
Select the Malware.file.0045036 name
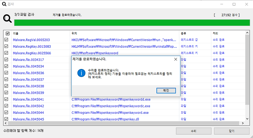point(28,73)
